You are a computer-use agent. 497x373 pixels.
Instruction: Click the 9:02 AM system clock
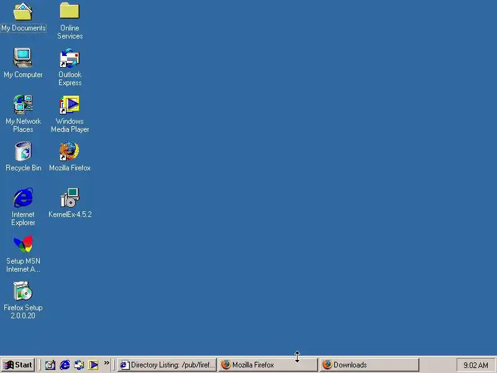coord(475,366)
